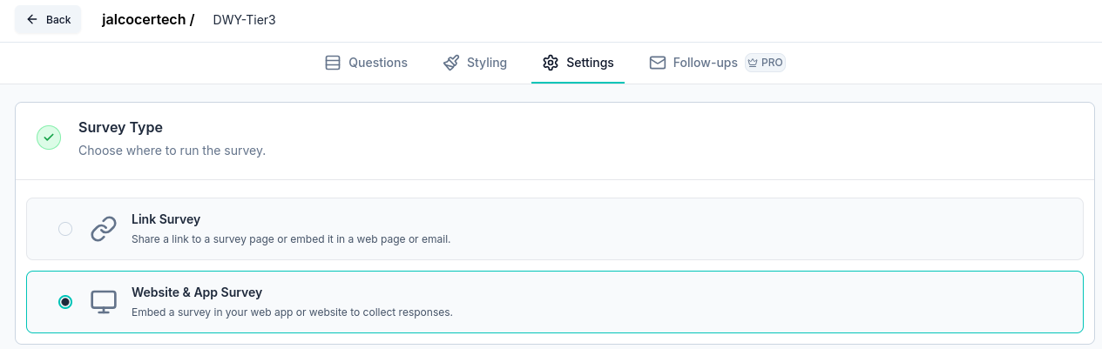Viewport: 1102px width, 349px height.
Task: Click the chain link icon for Link Survey
Action: pos(104,229)
